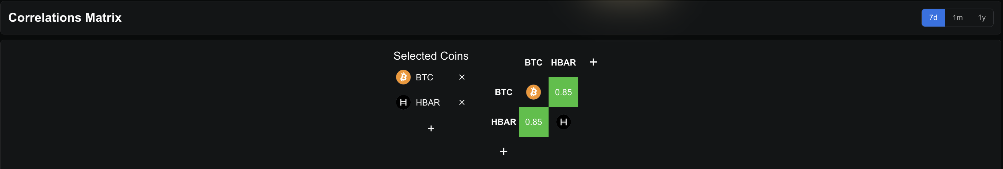Click the BTC column header
Image resolution: width=1003 pixels, height=169 pixels.
point(533,62)
